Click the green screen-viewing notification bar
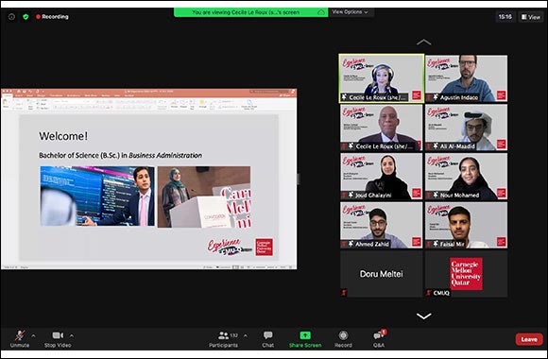Image resolution: width=548 pixels, height=359 pixels. (x=251, y=12)
